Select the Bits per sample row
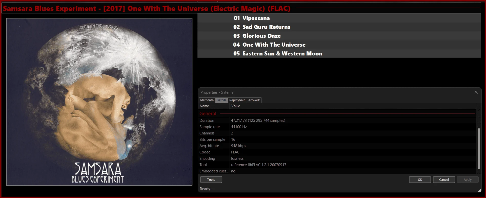This screenshot has height=198, width=486. click(337, 140)
